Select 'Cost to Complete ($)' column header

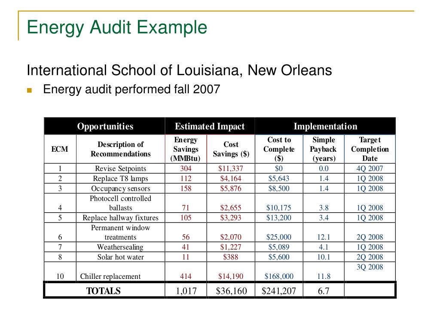pos(279,149)
